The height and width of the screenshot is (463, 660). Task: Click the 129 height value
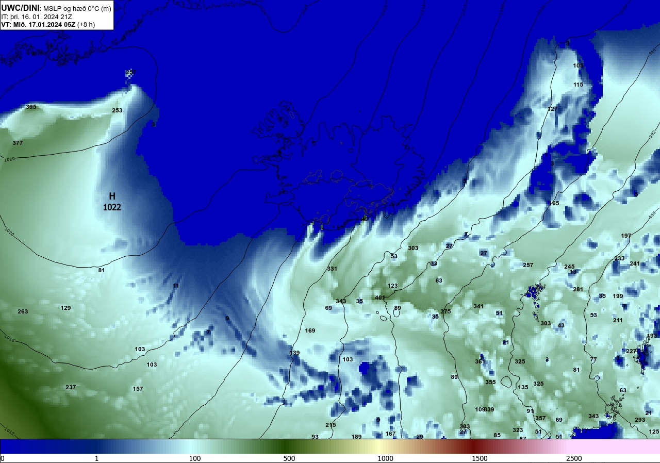tap(65, 308)
